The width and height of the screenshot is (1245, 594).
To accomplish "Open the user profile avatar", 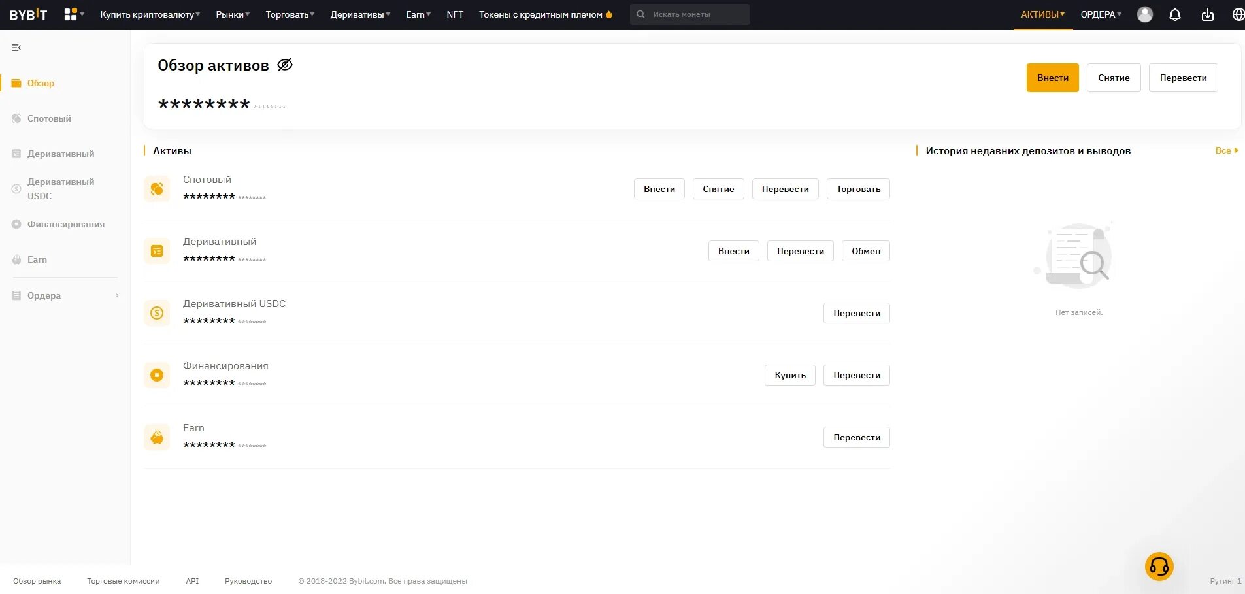I will [x=1145, y=14].
